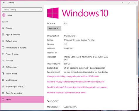The width and height of the screenshot is (139, 111).
Task: Open Microsoft Software License Terms link
Action: pos(66,93)
